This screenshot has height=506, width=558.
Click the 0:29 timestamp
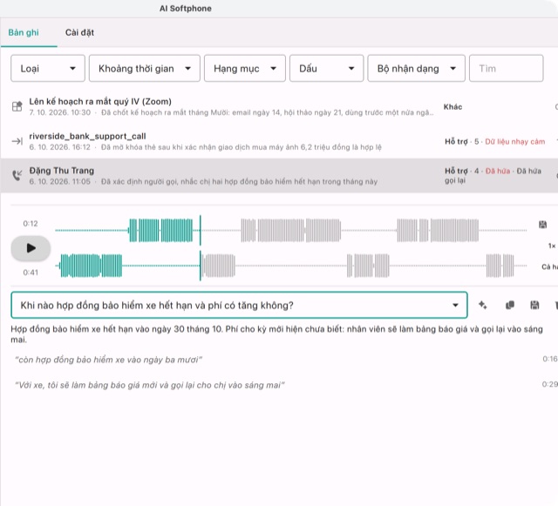pos(550,384)
